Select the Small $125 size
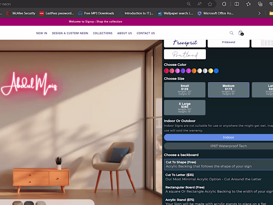The height and width of the screenshot is (205, 273). pos(185,90)
